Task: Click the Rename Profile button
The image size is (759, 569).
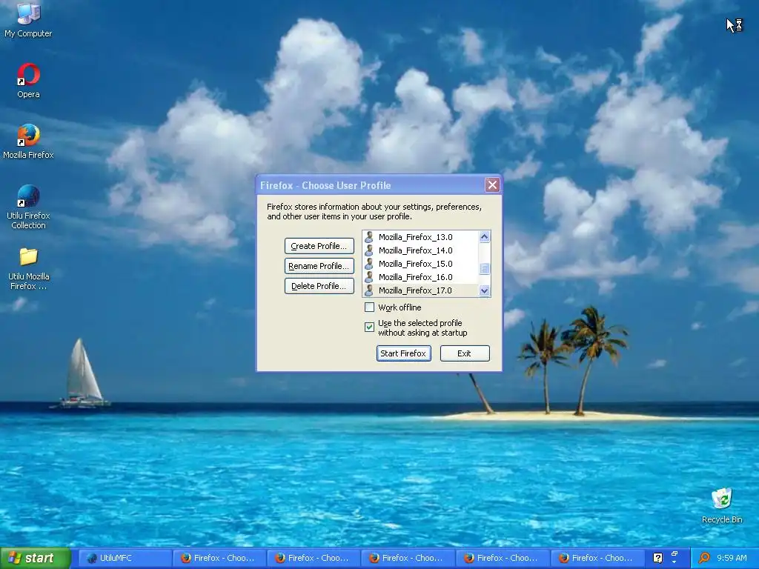Action: coord(319,266)
